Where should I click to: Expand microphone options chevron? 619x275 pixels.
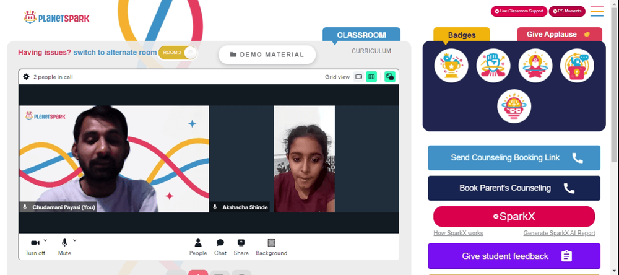click(x=75, y=240)
